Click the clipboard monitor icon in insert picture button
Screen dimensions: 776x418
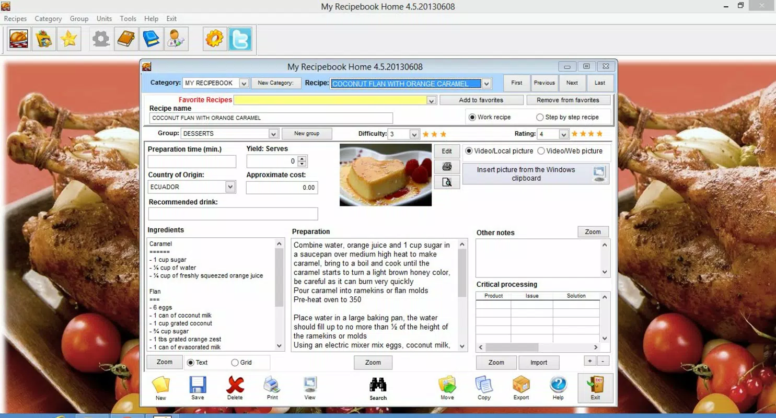coord(598,174)
